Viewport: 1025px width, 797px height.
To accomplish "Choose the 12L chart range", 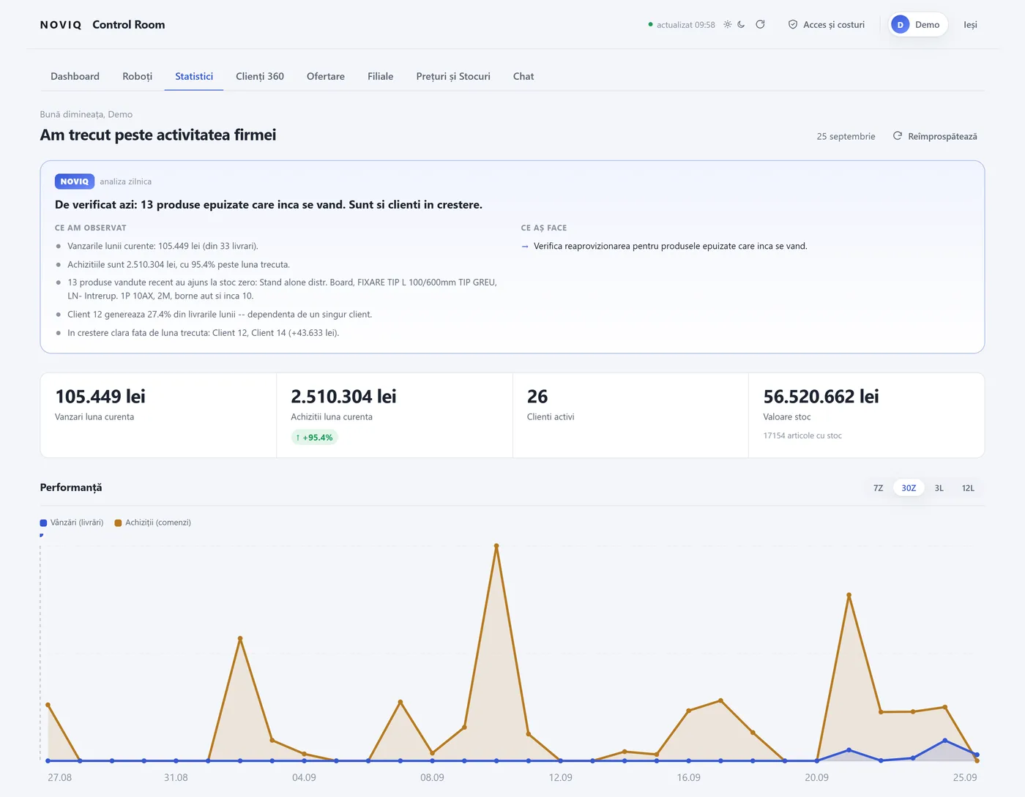I will click(x=968, y=488).
